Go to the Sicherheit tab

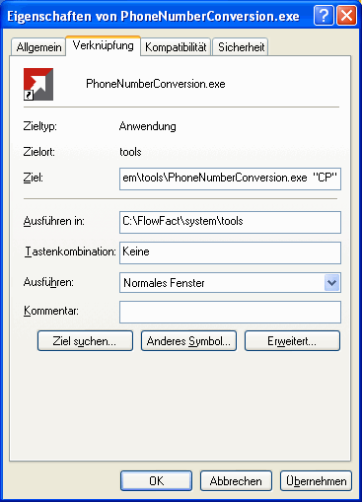[241, 47]
